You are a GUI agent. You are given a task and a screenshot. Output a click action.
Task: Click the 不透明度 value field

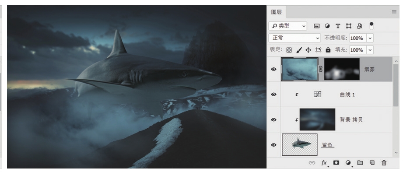(x=358, y=38)
